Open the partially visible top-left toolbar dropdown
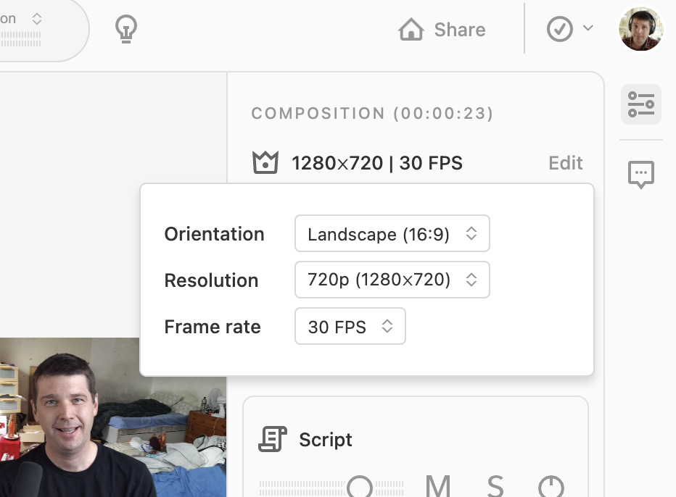676x497 pixels. [36, 22]
